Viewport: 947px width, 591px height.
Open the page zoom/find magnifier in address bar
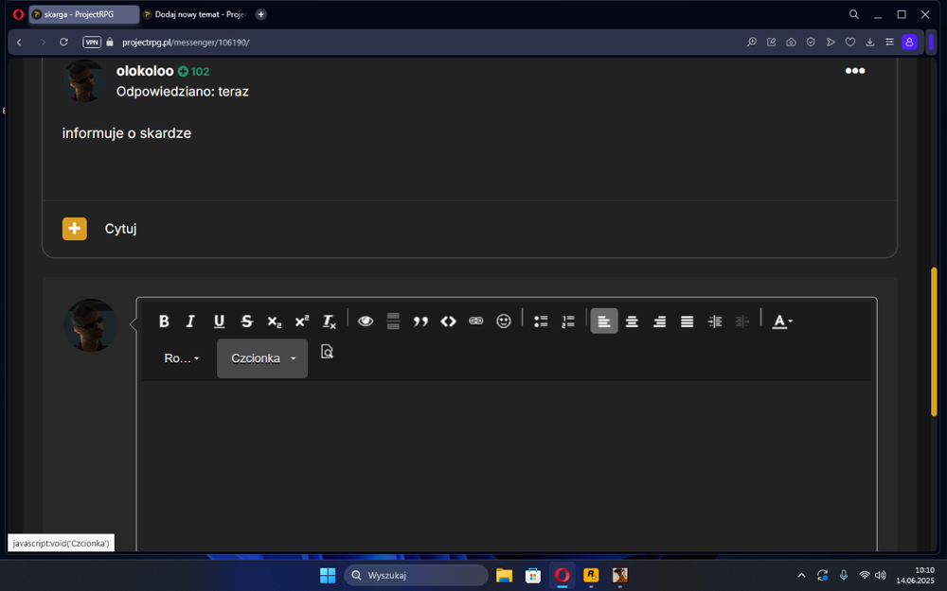point(752,43)
